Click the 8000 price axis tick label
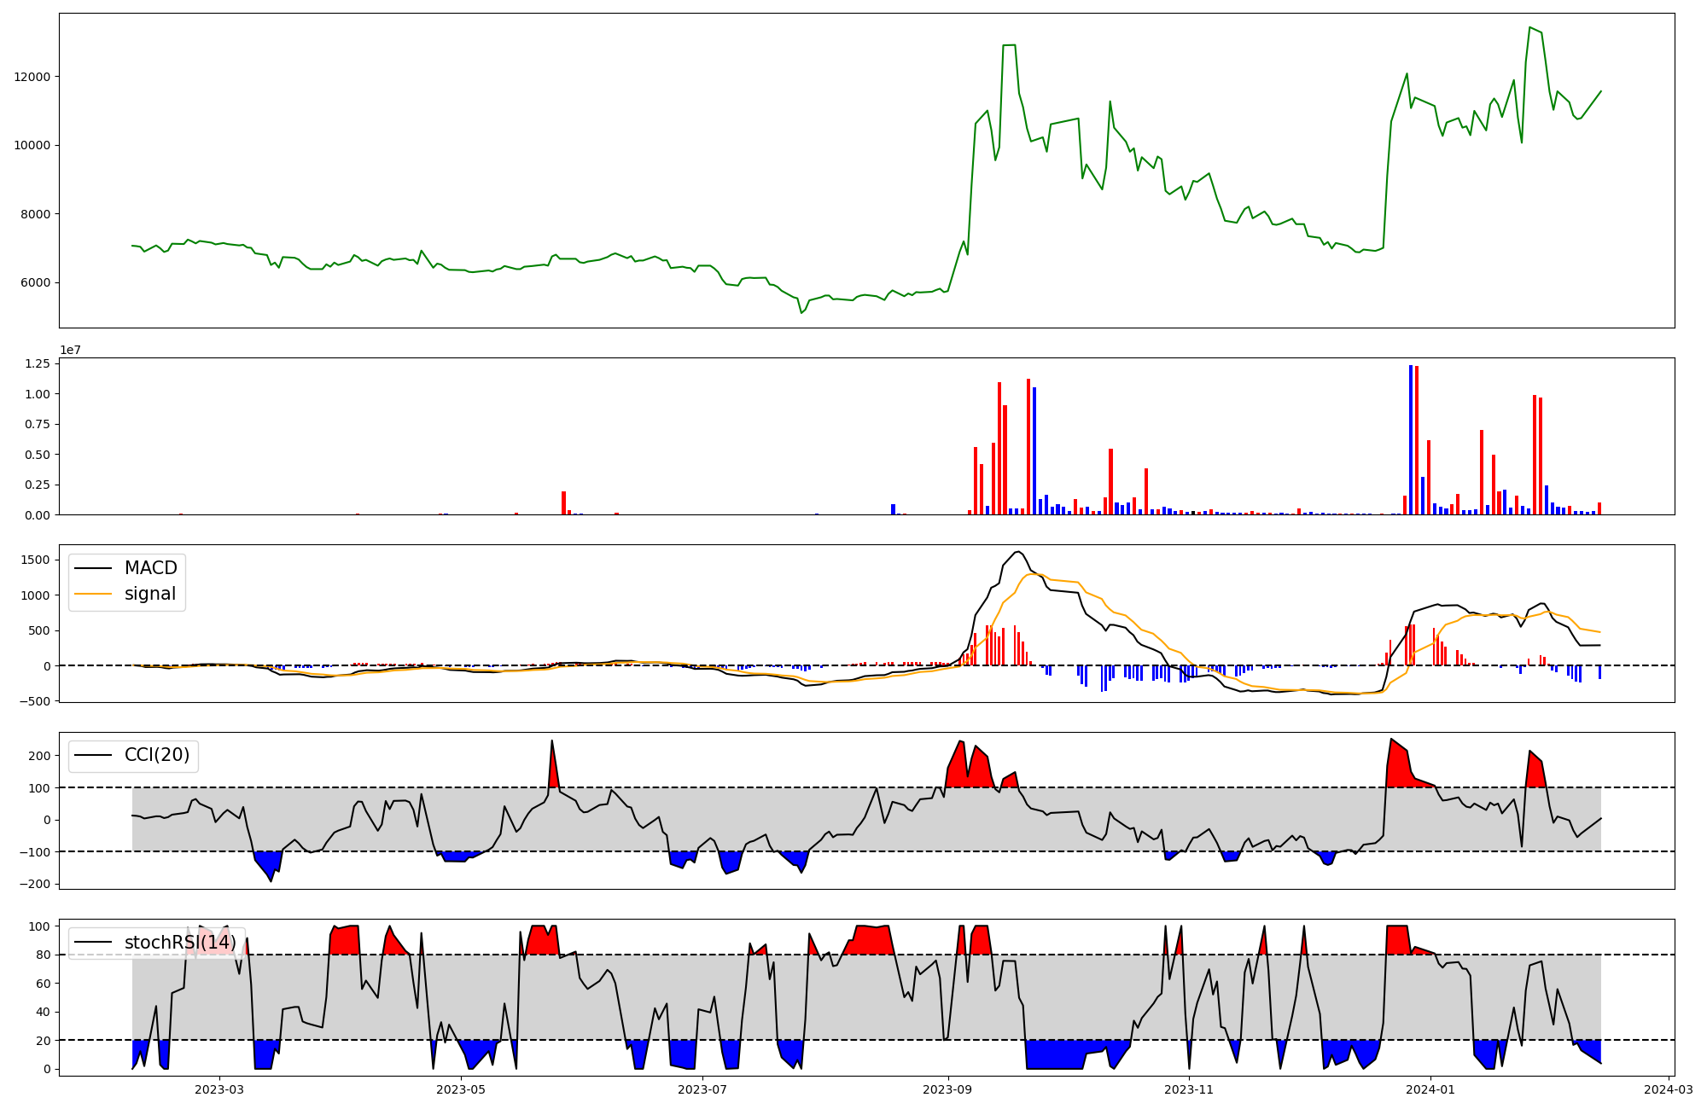This screenshot has height=1109, width=1707. (x=36, y=214)
